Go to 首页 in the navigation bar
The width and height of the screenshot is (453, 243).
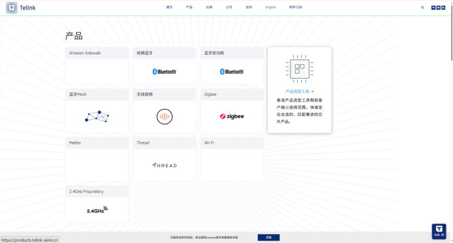tap(169, 7)
